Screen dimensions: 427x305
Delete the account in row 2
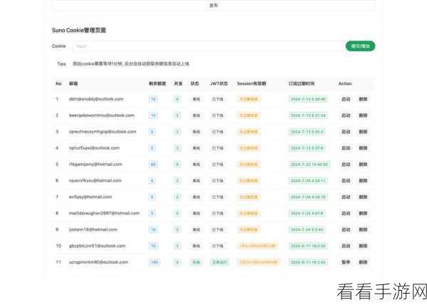(x=363, y=115)
